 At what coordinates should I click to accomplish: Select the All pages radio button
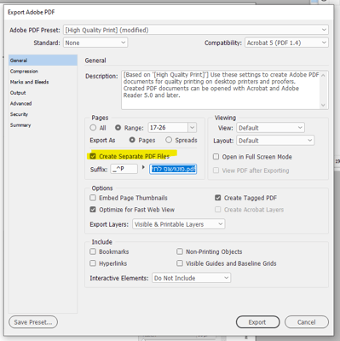tap(93, 128)
